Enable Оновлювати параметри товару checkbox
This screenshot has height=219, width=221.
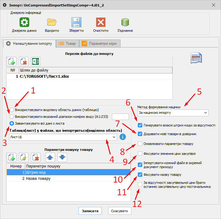pos(140,144)
